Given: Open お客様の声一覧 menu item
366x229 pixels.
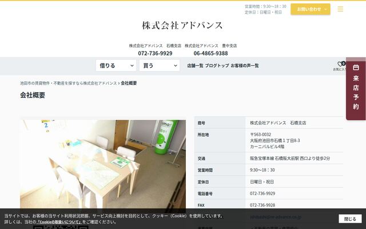Looking at the screenshot, I should tap(245, 66).
